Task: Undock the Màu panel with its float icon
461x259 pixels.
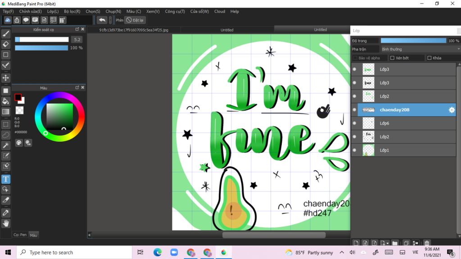Action: [x=77, y=88]
